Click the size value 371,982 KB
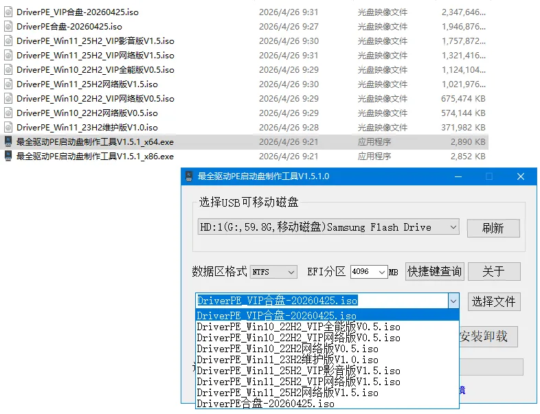The width and height of the screenshot is (540, 414). coord(463,128)
